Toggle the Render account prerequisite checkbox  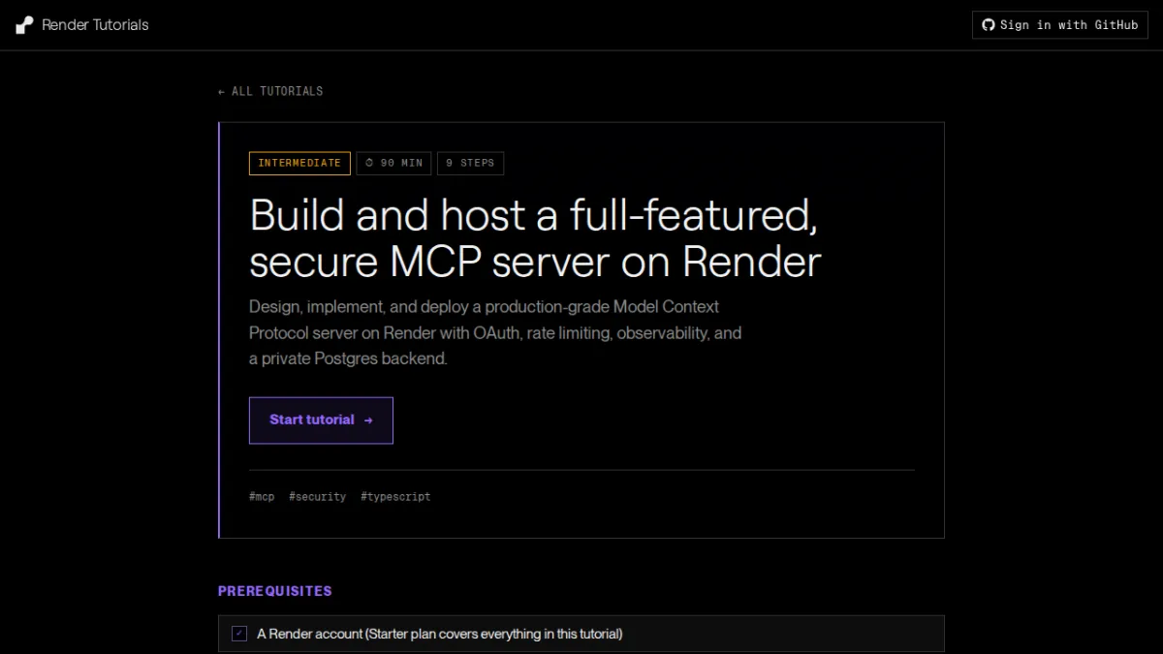[x=239, y=634]
